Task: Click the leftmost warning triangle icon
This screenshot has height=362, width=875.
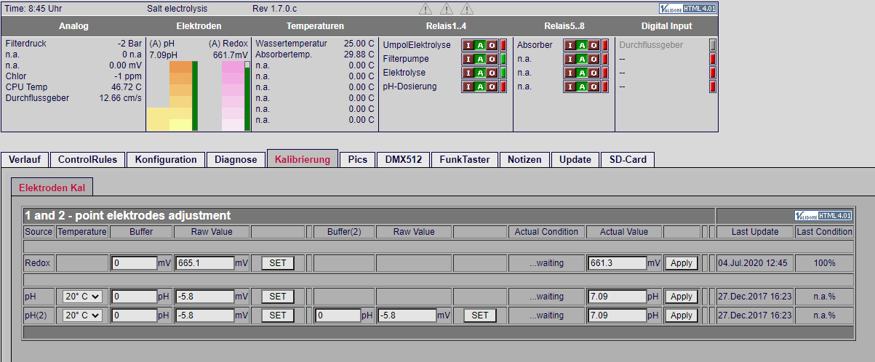Action: [425, 9]
